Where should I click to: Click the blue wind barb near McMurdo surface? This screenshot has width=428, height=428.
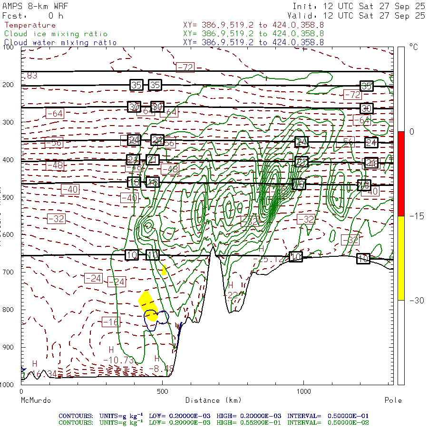point(24,370)
